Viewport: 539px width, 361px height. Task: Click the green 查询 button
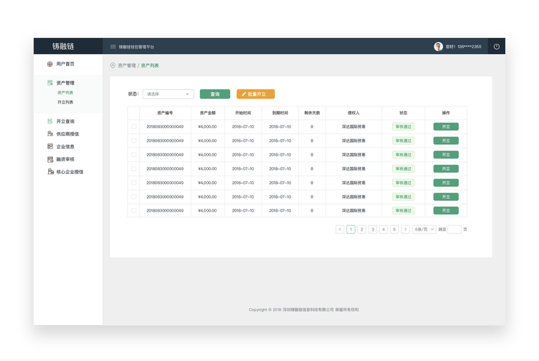pyautogui.click(x=215, y=94)
